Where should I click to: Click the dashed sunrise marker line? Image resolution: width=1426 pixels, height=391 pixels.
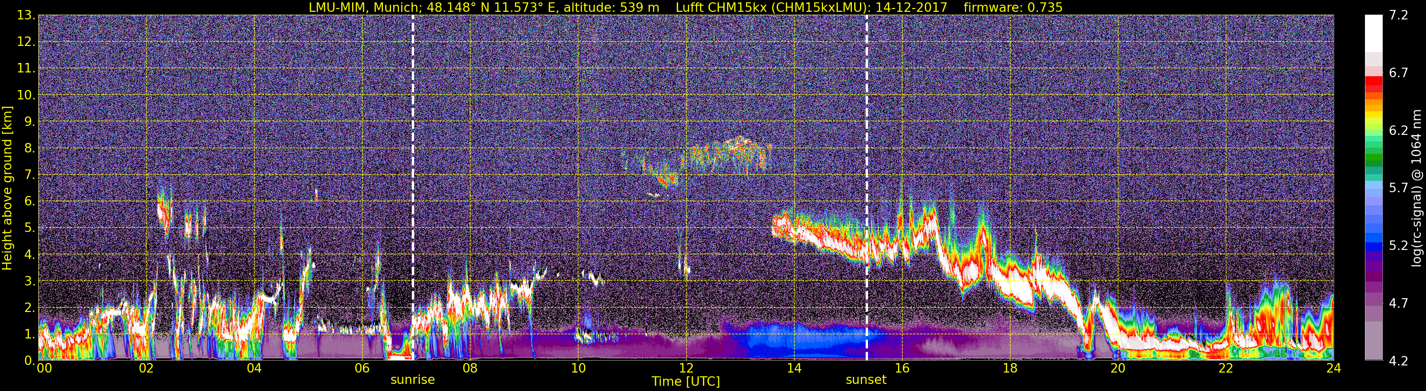tap(412, 188)
